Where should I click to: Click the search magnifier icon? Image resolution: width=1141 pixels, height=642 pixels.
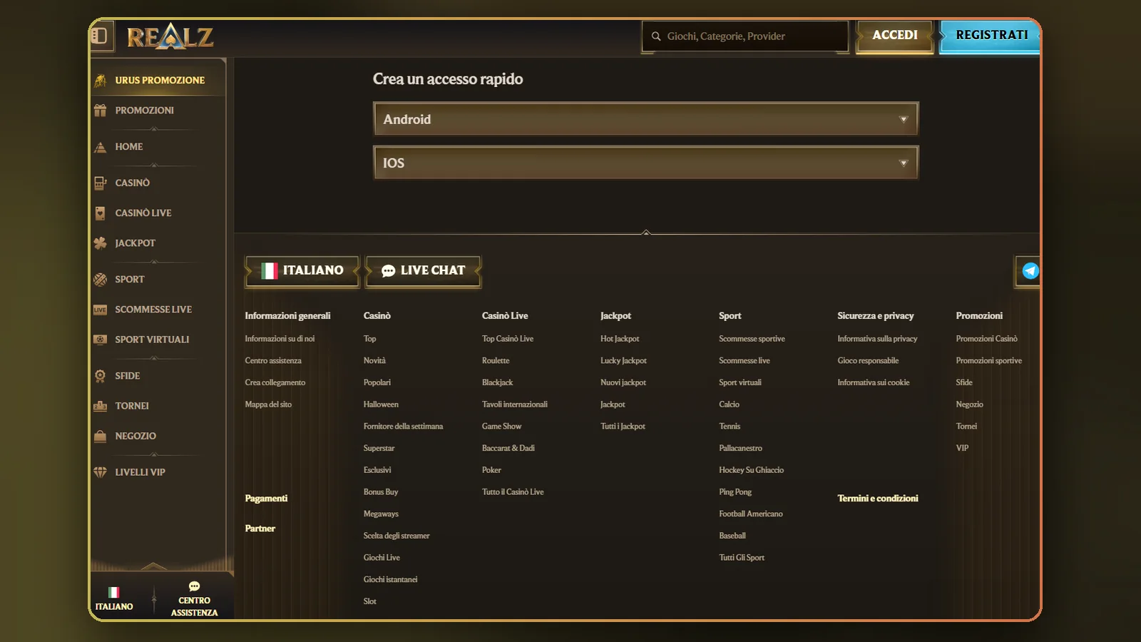tap(656, 36)
